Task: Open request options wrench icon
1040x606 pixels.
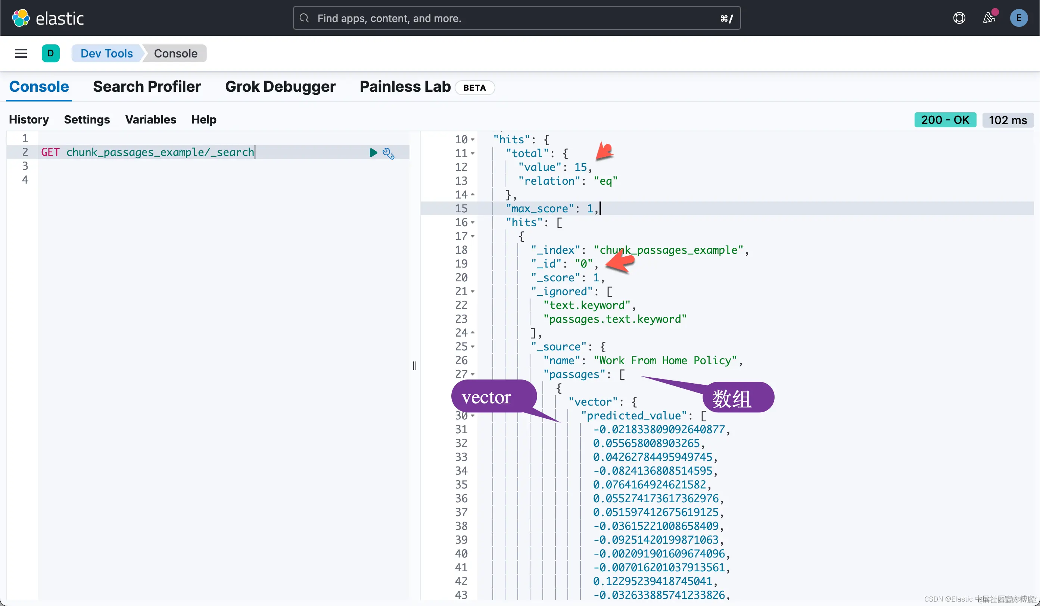Action: click(x=388, y=153)
